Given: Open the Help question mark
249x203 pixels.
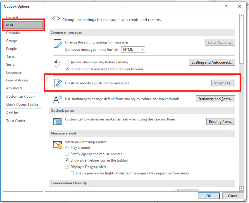Looking at the screenshot, I should click(x=226, y=6).
